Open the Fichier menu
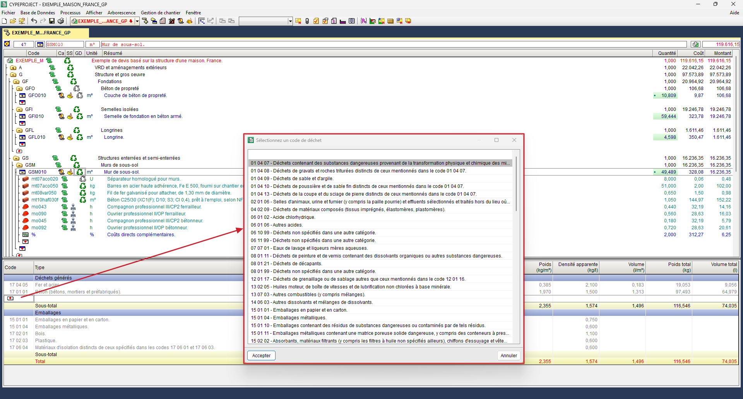The image size is (743, 399). pyautogui.click(x=8, y=13)
